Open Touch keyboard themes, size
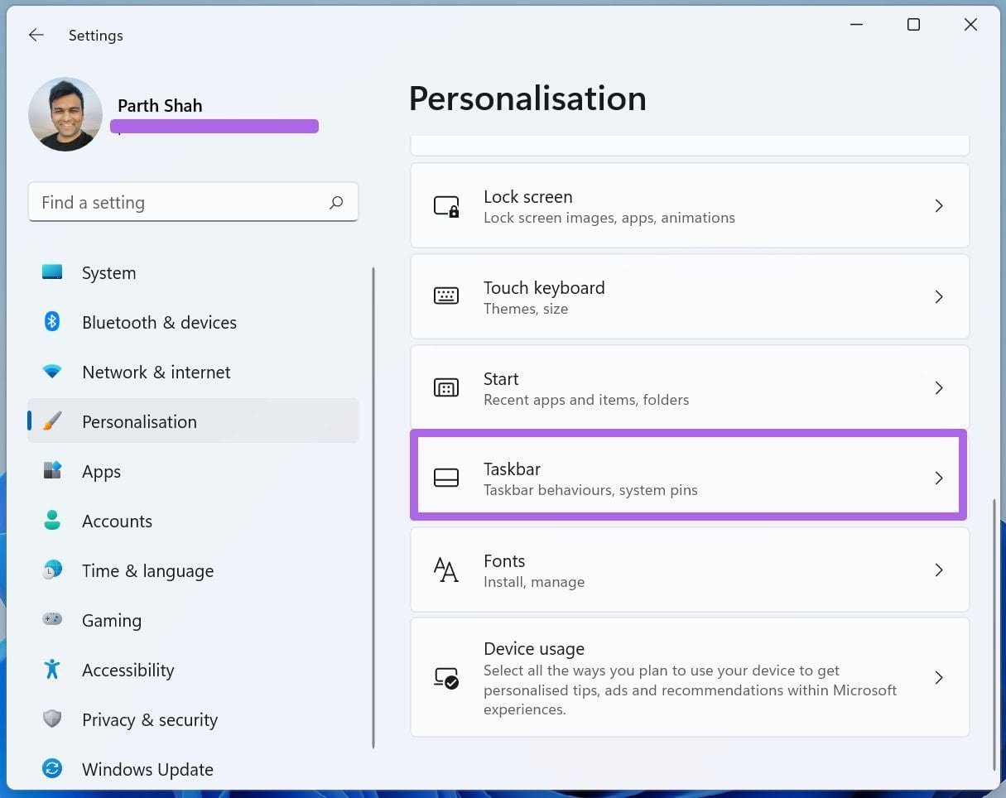Image resolution: width=1006 pixels, height=798 pixels. pos(690,296)
